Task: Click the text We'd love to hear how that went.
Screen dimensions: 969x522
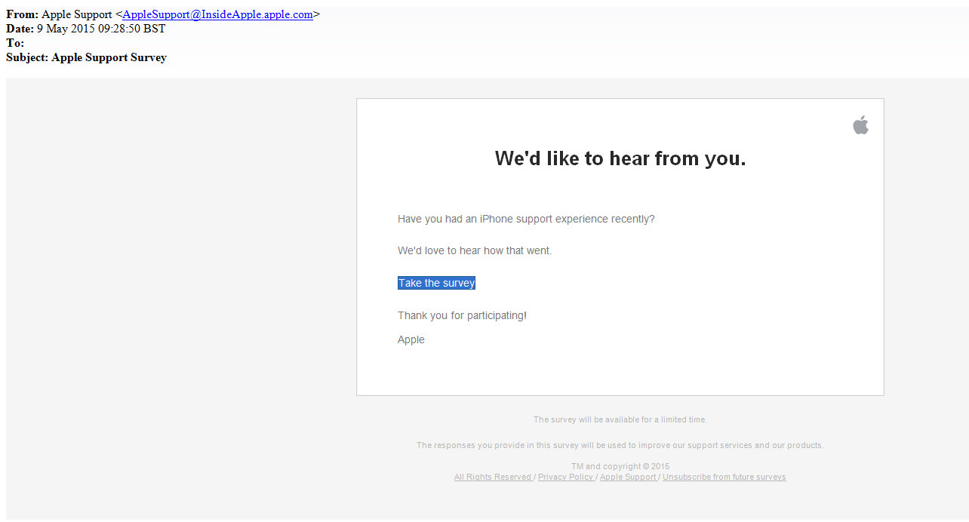Action: click(x=475, y=250)
